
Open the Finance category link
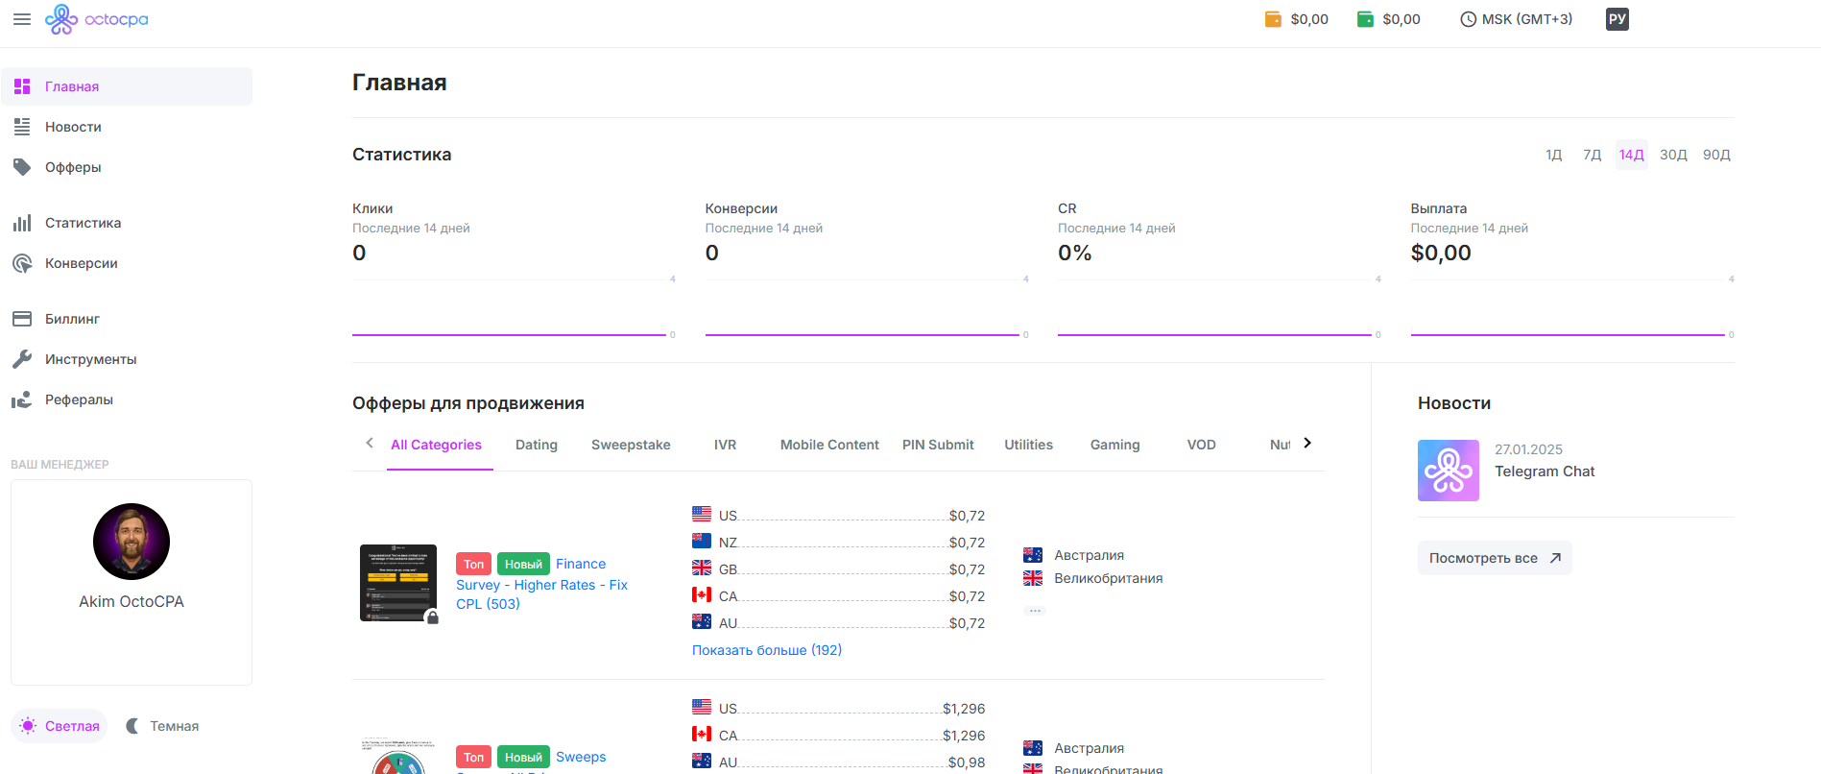click(x=581, y=564)
